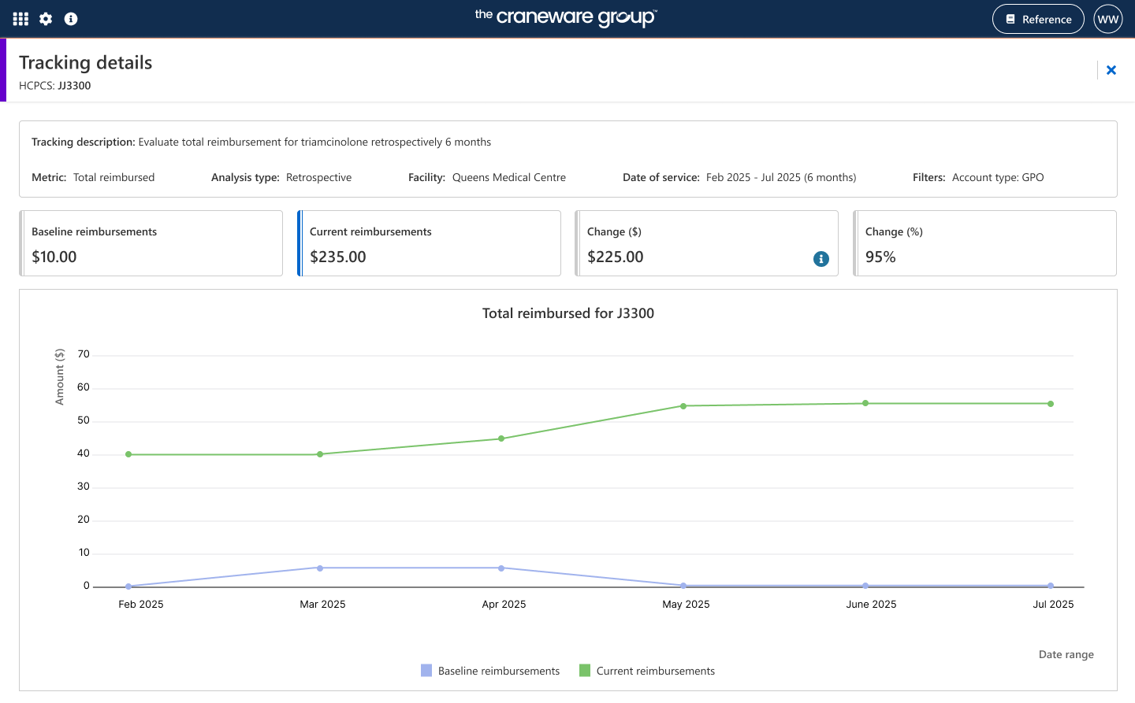
Task: Click the May 2025 axis label
Action: 686,605
